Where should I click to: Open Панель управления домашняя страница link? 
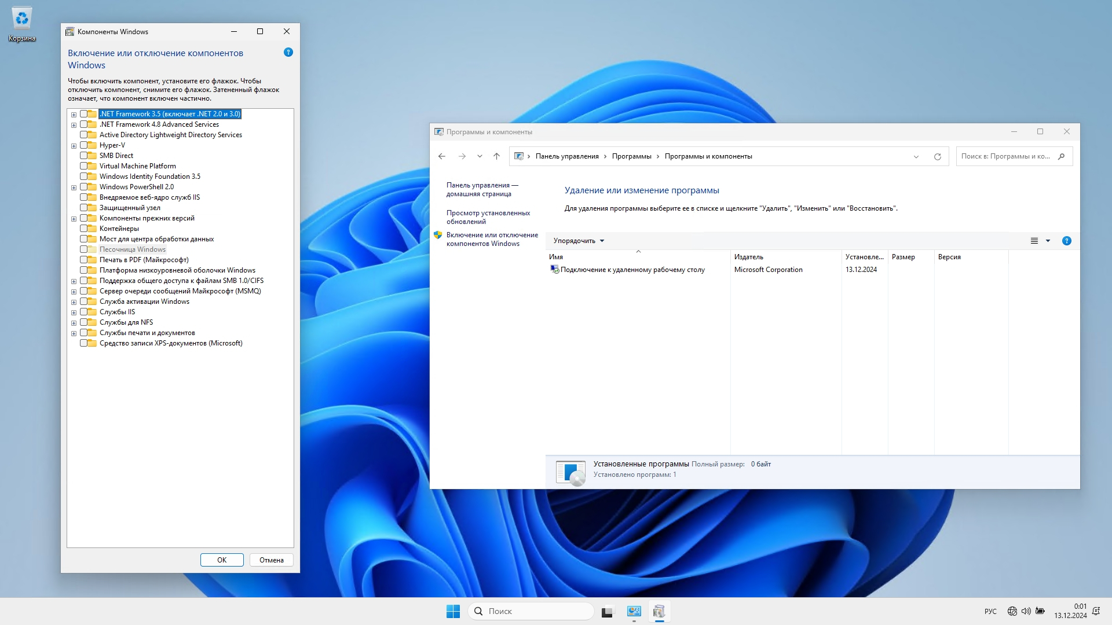pos(482,190)
